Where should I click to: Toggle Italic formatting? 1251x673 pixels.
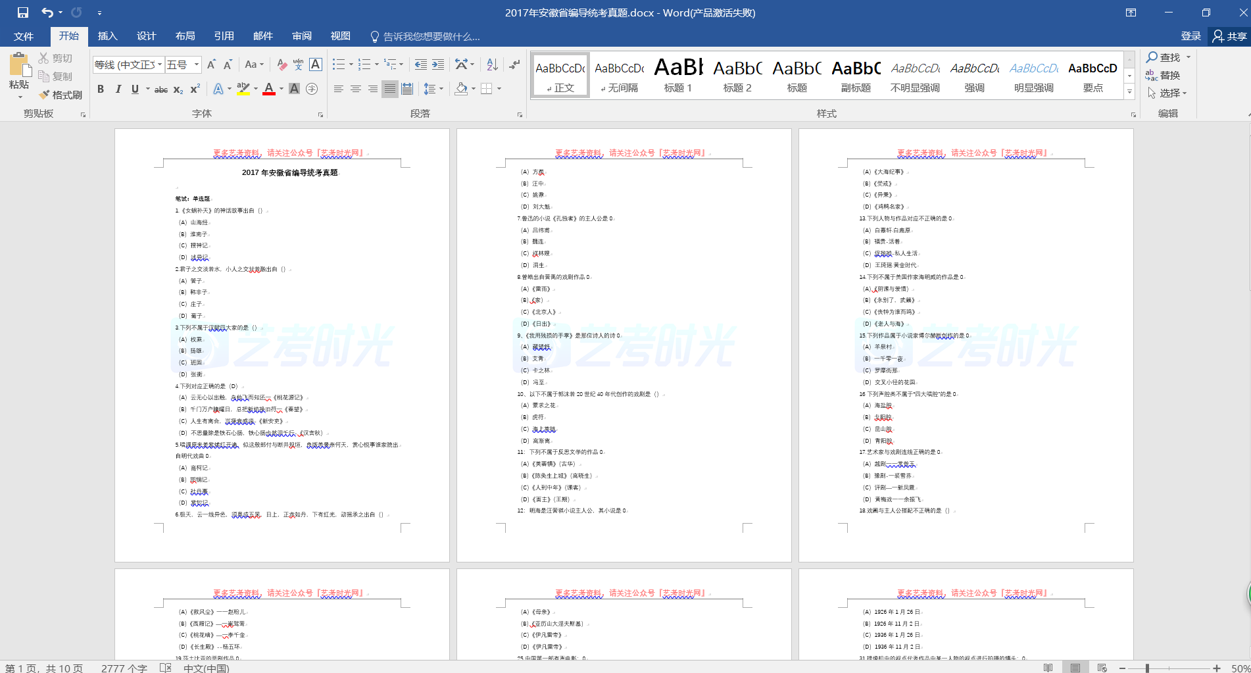[x=118, y=89]
